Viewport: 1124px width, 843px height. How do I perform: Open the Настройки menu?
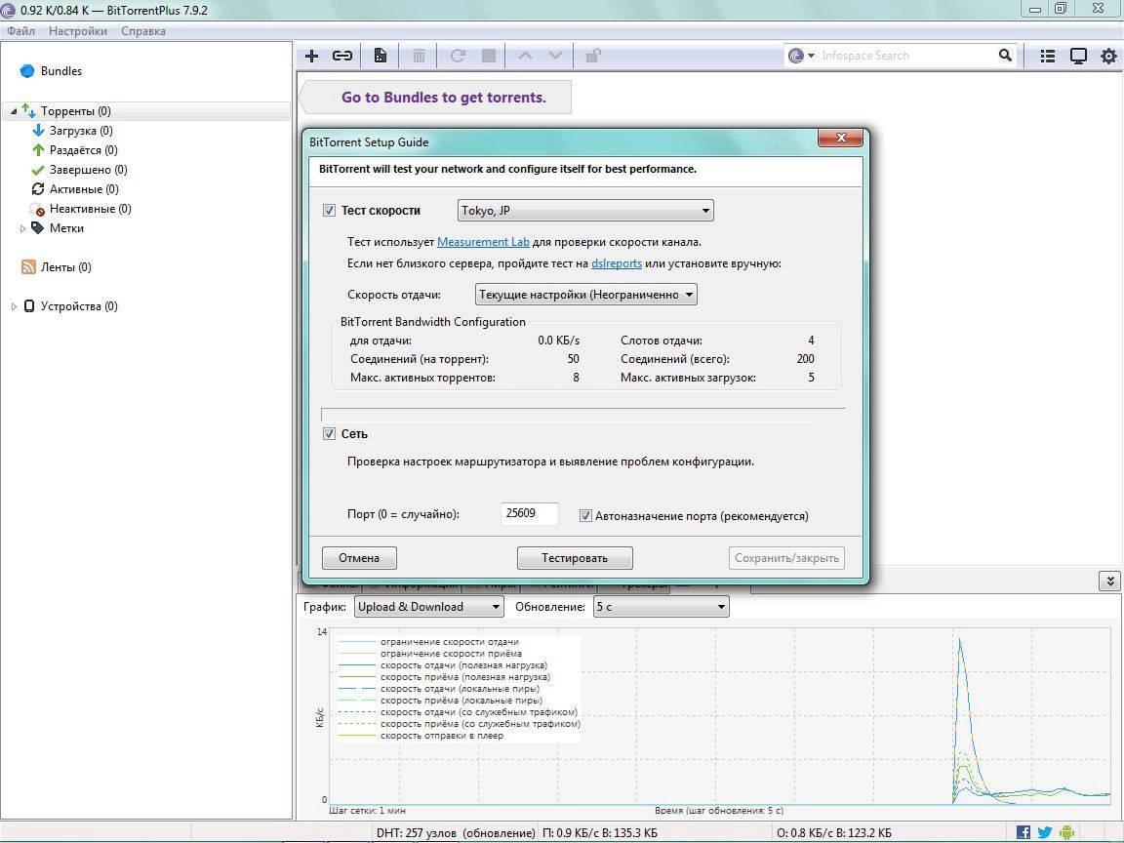pos(77,31)
